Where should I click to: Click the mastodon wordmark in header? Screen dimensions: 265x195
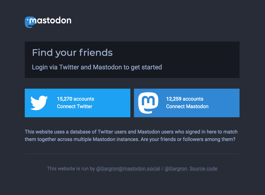50,21
